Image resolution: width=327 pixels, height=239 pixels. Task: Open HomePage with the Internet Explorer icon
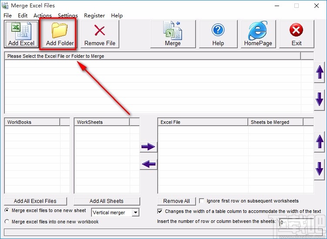[258, 34]
